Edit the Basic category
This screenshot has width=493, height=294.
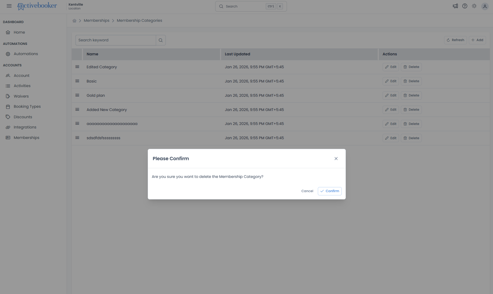pos(391,81)
